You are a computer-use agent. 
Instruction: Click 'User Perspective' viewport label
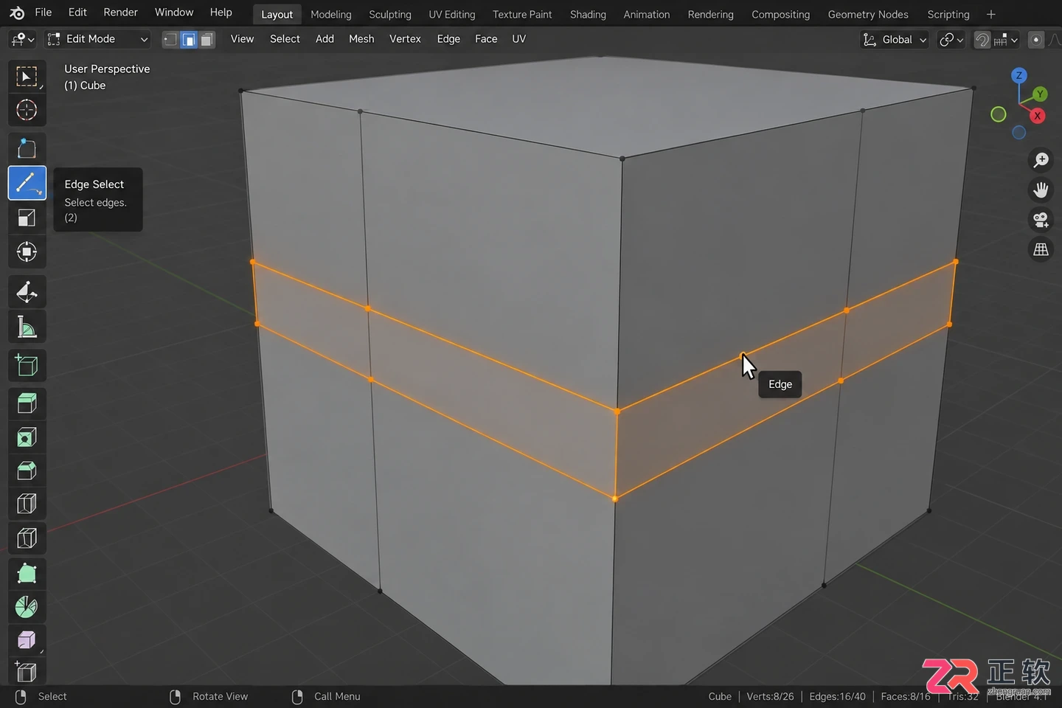107,69
